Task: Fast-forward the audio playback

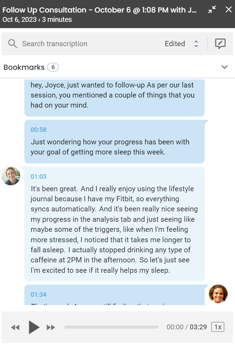Action: [51, 327]
